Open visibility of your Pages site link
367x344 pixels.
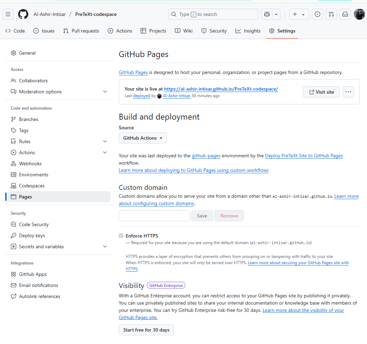tap(303, 310)
